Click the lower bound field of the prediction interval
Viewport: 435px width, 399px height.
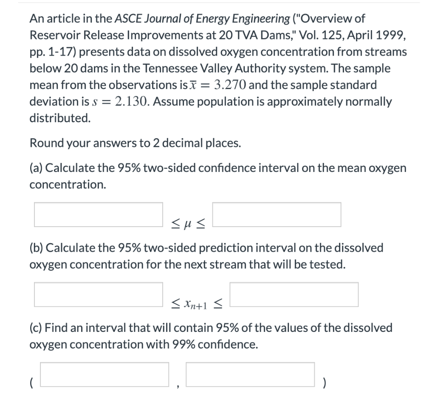(x=98, y=294)
